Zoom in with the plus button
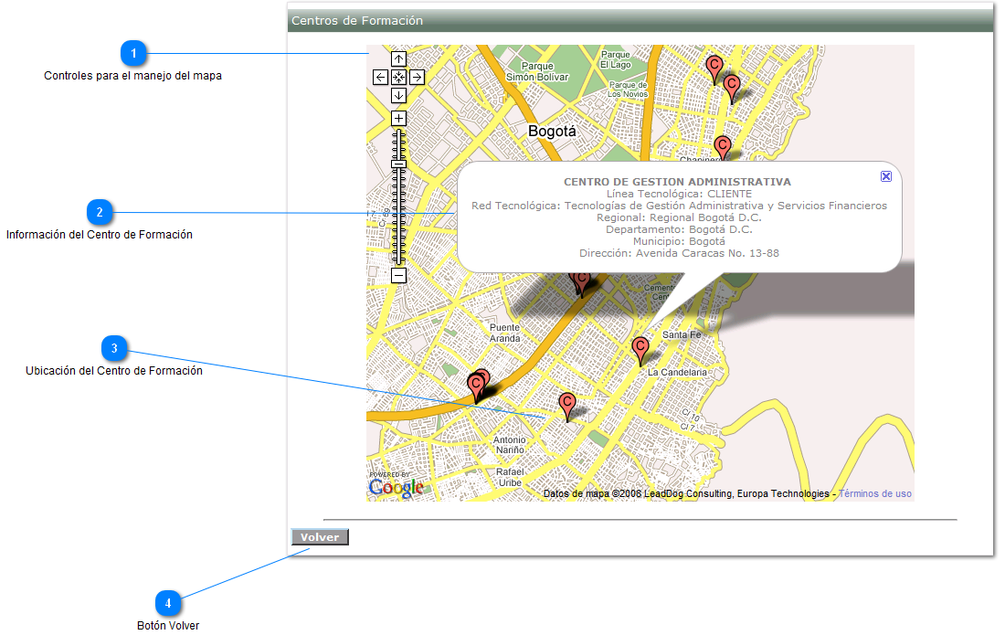Viewport: 1005px width, 635px height. coord(398,118)
